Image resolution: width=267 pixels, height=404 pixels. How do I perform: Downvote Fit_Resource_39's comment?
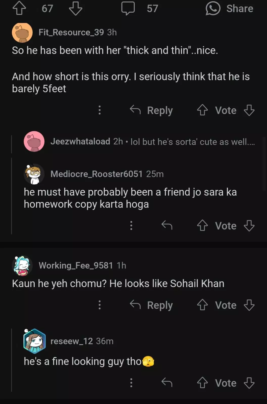pyautogui.click(x=249, y=110)
